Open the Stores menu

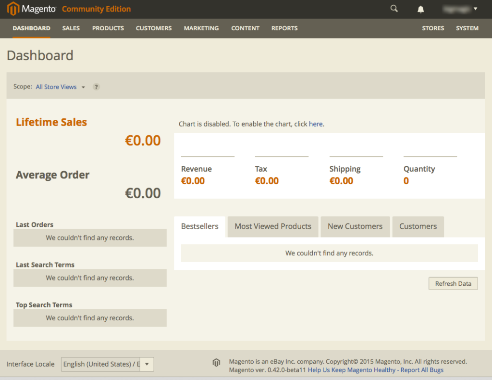433,28
